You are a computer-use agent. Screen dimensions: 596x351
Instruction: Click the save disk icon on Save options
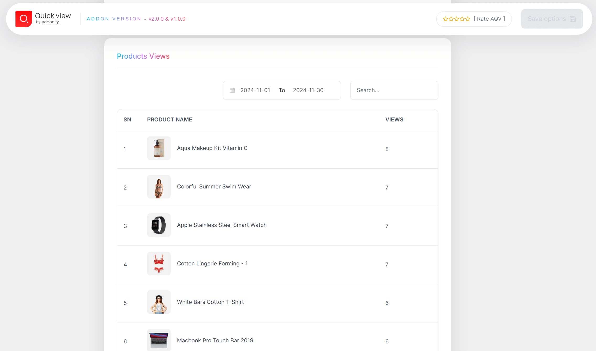click(573, 19)
